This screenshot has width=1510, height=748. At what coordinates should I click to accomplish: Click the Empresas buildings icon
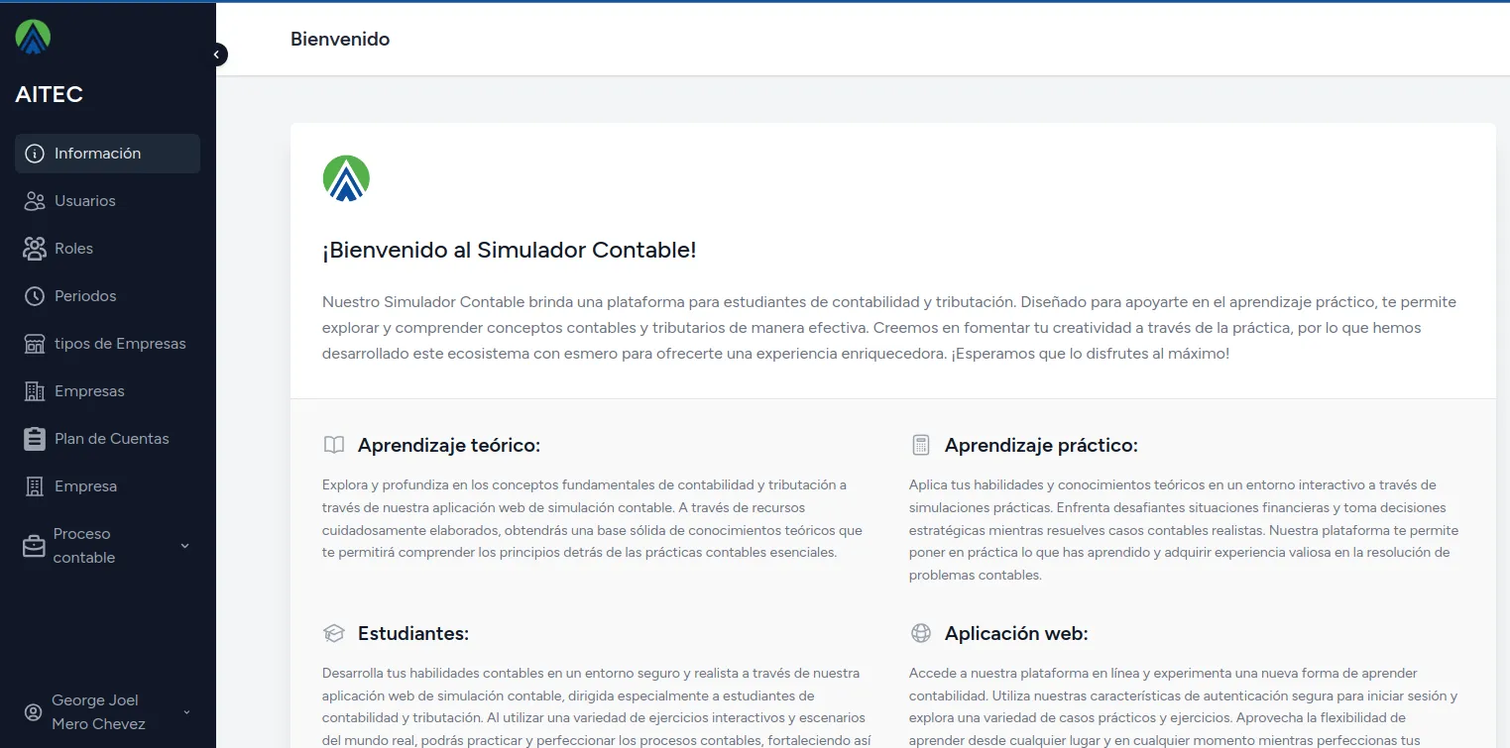pos(35,391)
